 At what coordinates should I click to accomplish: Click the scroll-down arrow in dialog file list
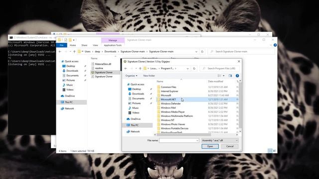[x=240, y=131]
